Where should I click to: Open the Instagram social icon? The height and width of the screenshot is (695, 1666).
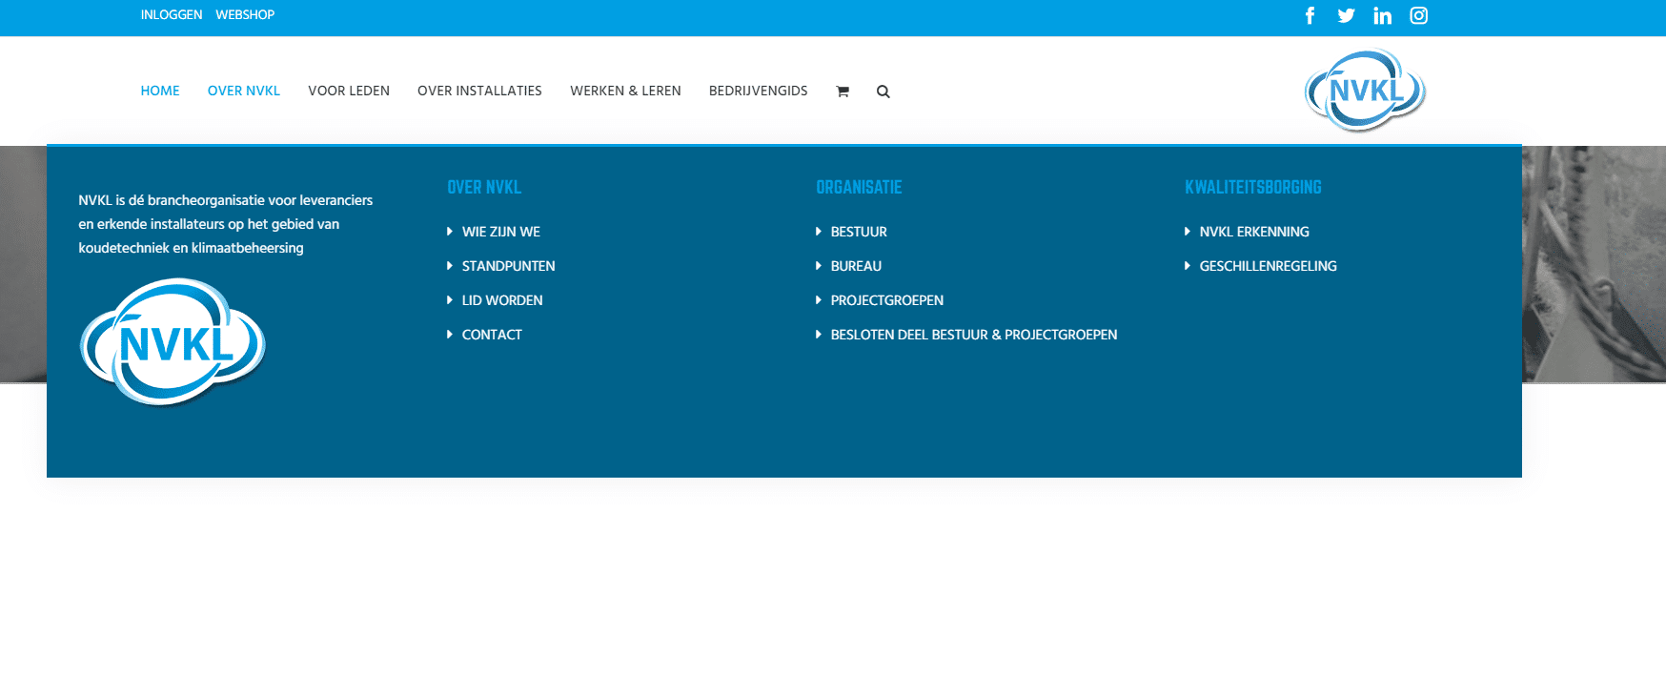coord(1418,15)
